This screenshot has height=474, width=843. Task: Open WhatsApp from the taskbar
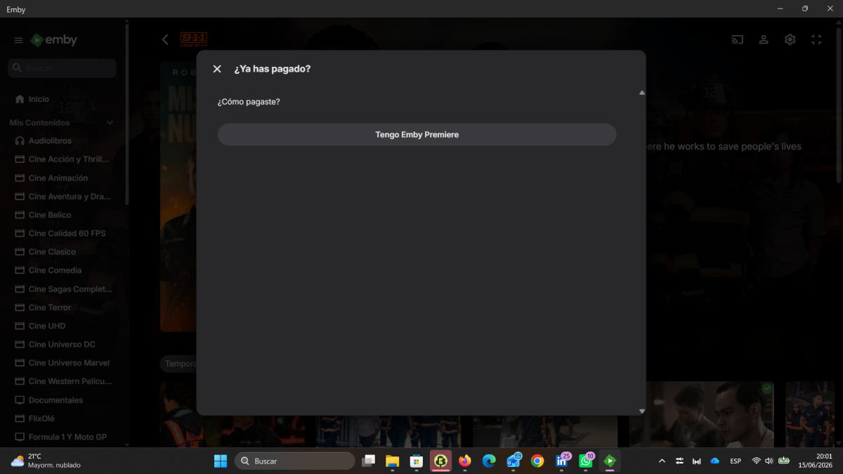586,461
